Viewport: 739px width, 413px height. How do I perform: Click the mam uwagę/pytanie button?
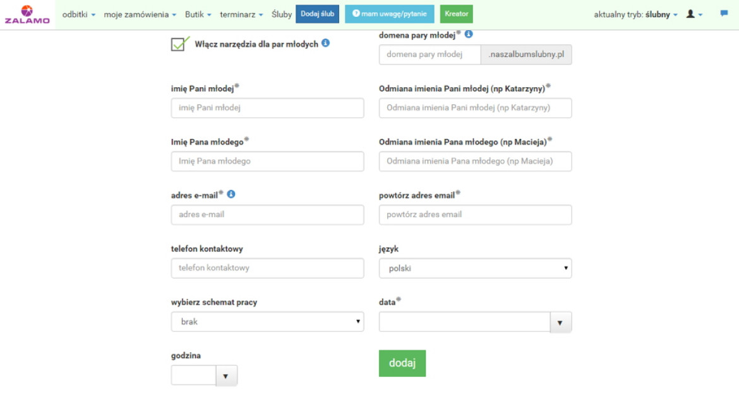(389, 14)
